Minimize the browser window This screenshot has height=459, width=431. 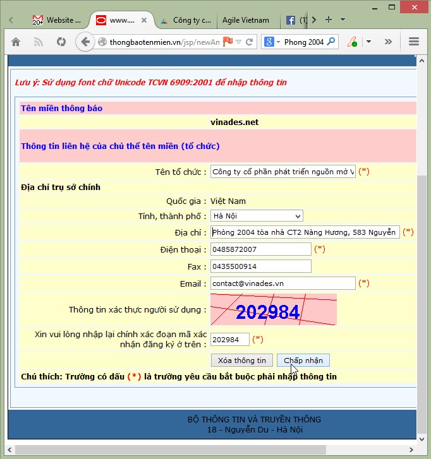[375, 8]
